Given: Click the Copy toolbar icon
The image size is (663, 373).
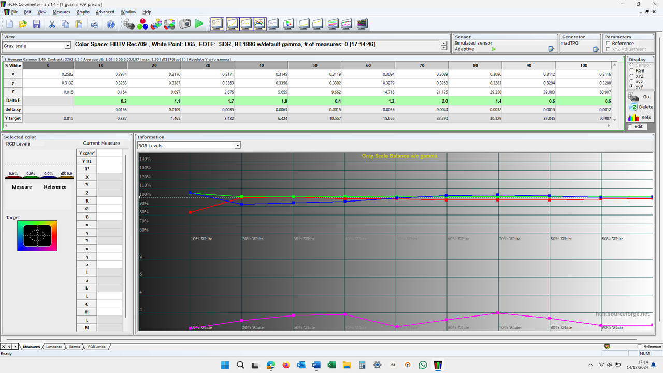Looking at the screenshot, I should coord(65,24).
